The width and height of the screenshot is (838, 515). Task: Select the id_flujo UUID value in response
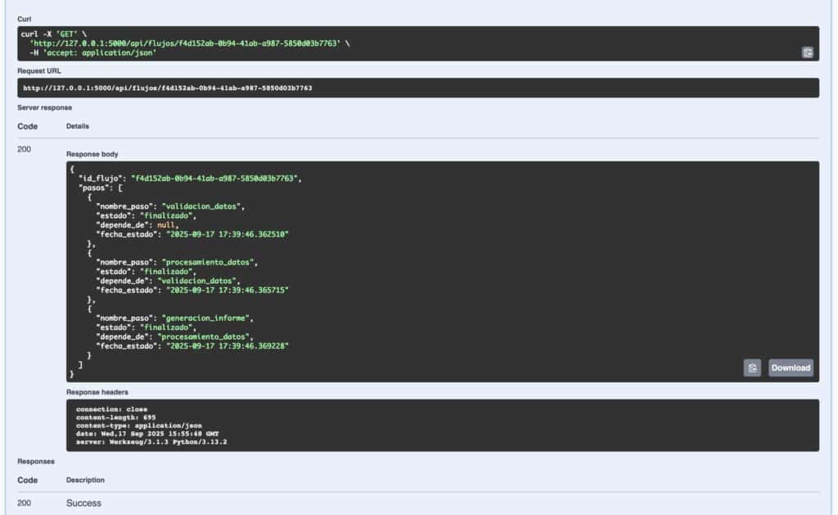pyautogui.click(x=217, y=178)
